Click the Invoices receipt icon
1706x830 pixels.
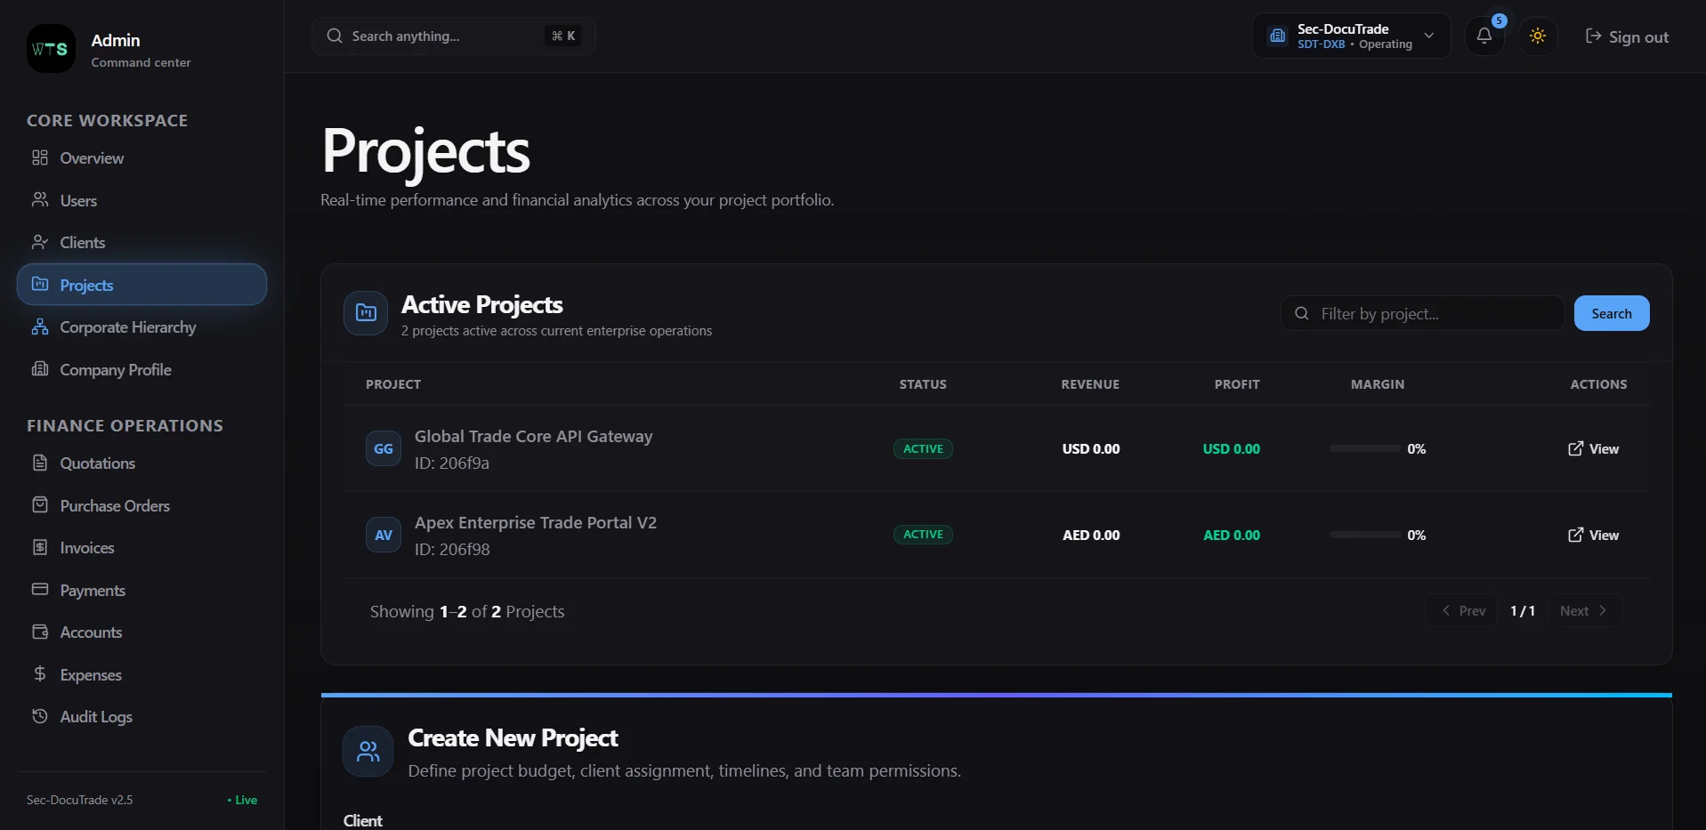(40, 547)
